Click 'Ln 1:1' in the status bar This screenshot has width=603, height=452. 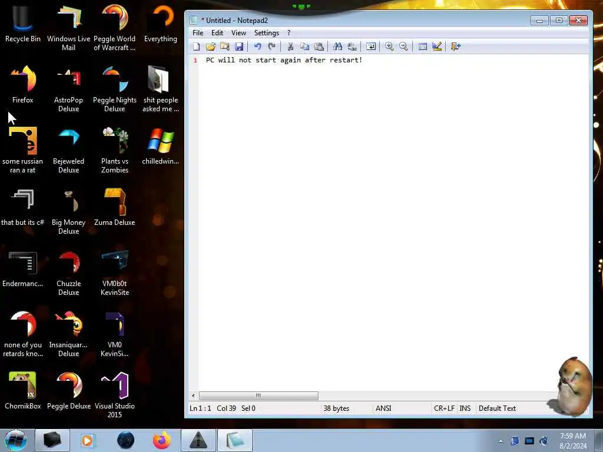[x=200, y=408]
